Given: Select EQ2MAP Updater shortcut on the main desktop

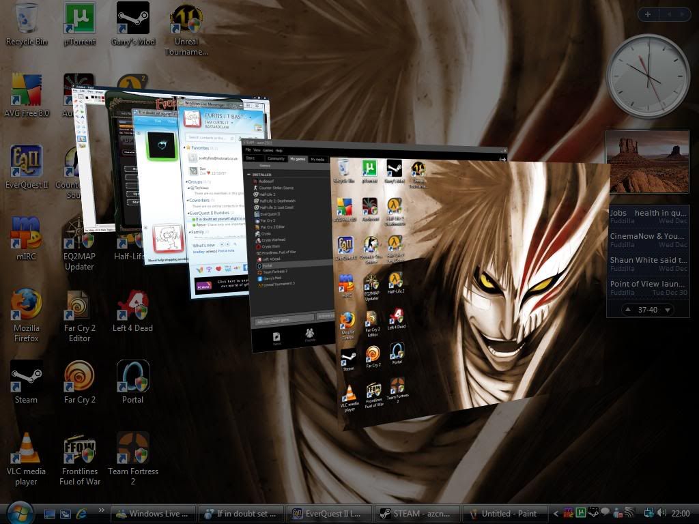Looking at the screenshot, I should tap(79, 244).
